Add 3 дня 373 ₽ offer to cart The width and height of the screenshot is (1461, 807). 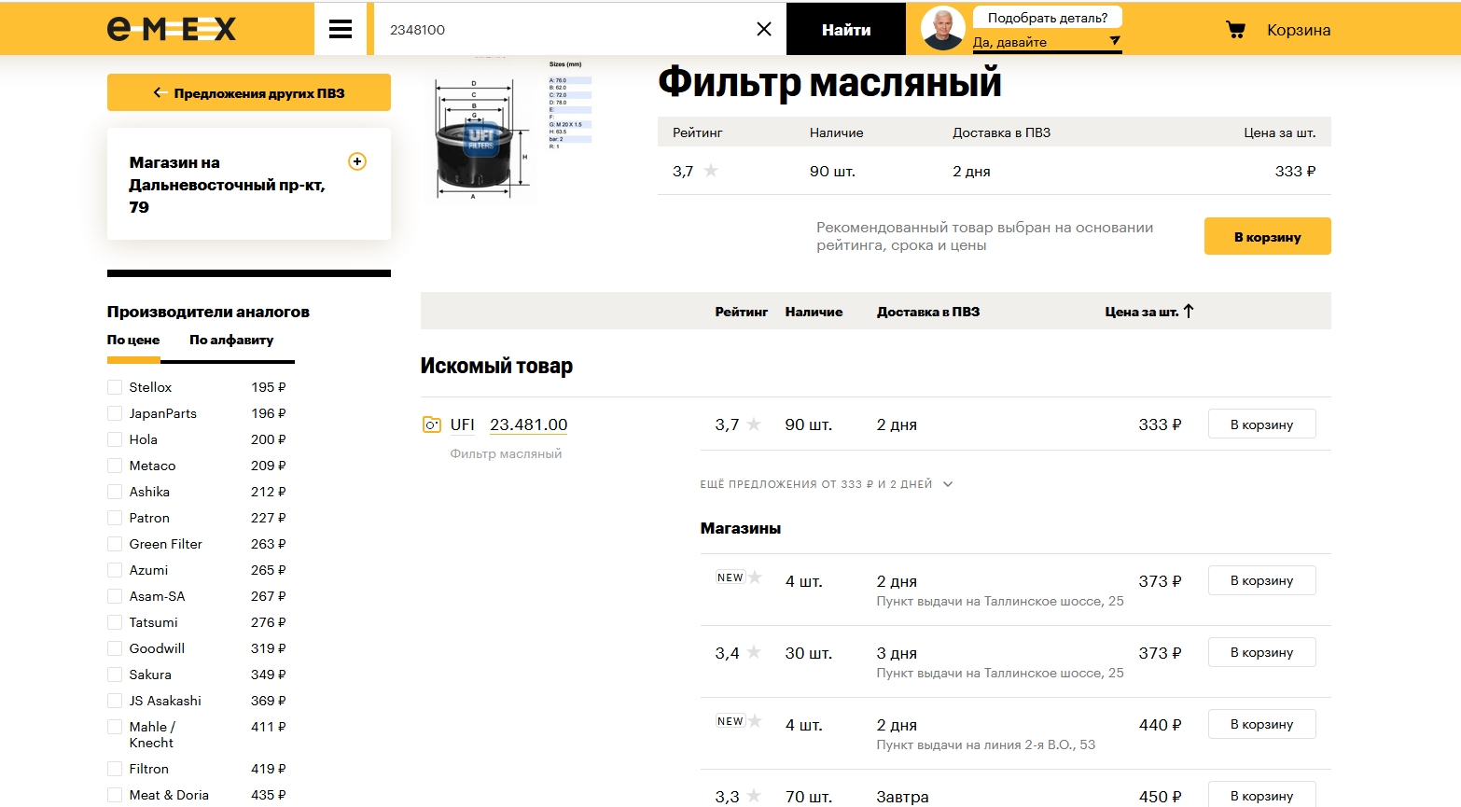coord(1261,652)
